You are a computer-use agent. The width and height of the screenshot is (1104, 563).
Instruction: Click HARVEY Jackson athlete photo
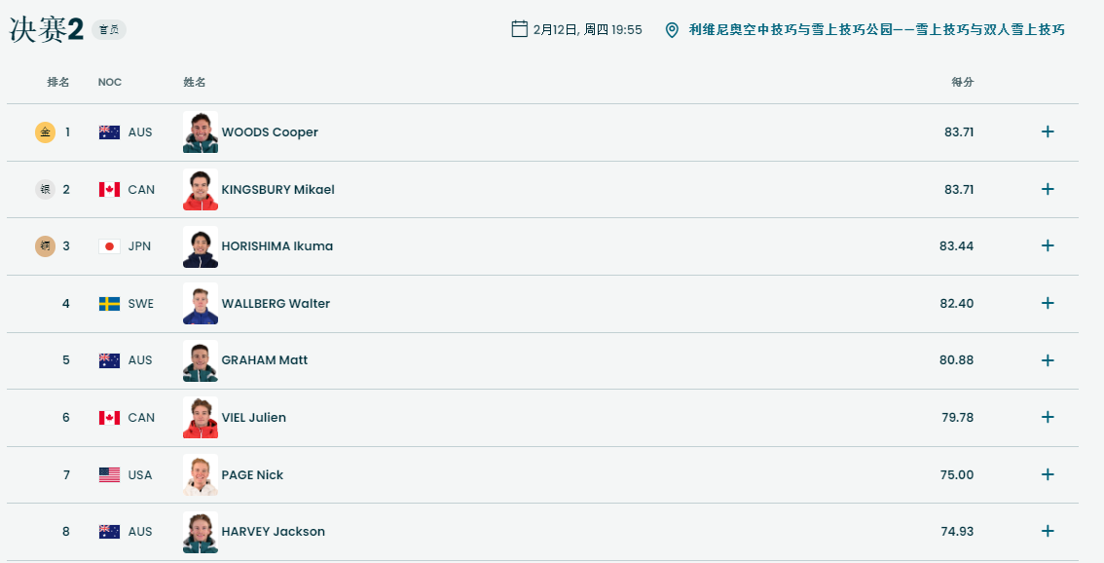pyautogui.click(x=200, y=532)
